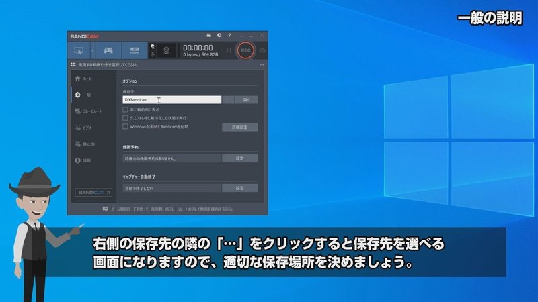Viewport: 538px width, 302px height.
Task: Click the BANDICAM logo in title bar
Action: pyautogui.click(x=85, y=36)
